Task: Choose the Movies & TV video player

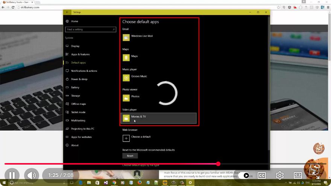Action: pos(158,118)
